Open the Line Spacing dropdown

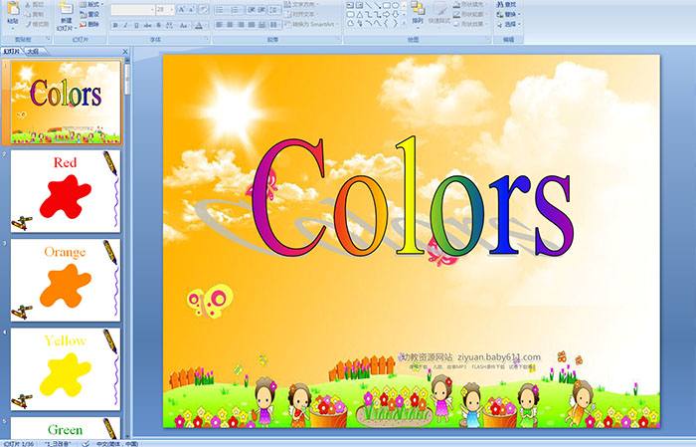point(274,9)
